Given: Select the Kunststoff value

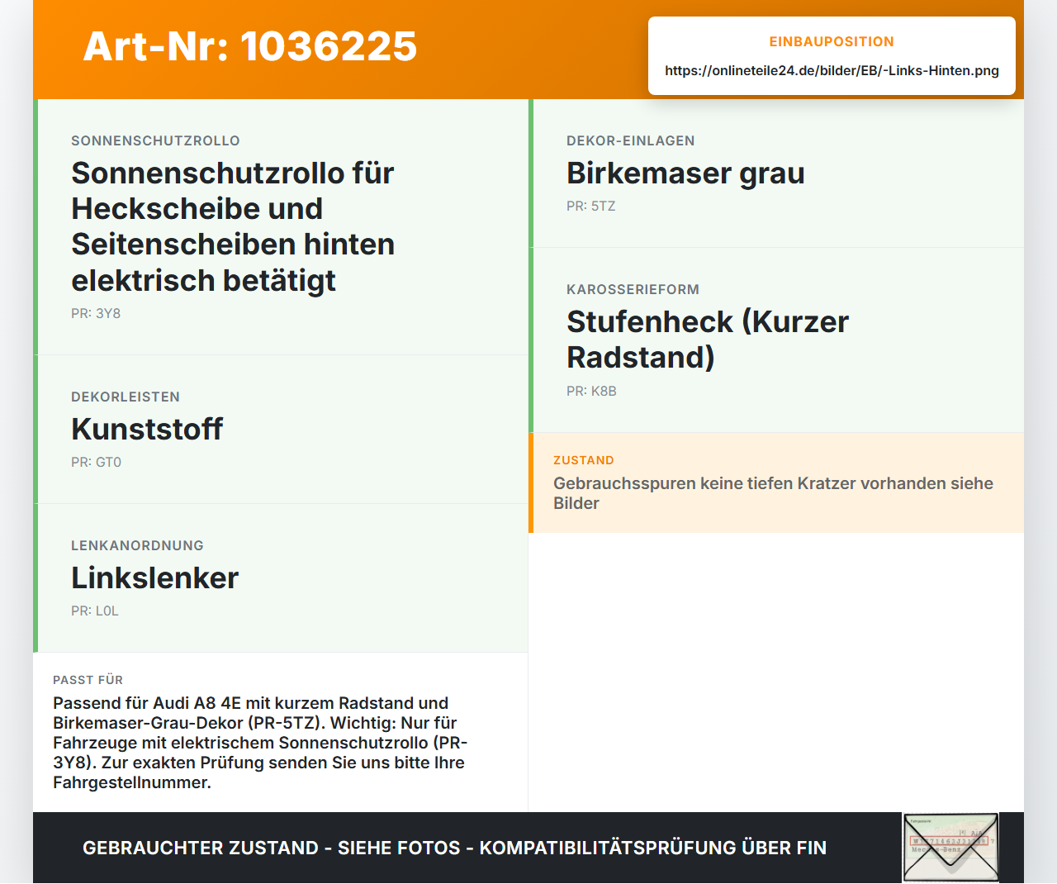Looking at the screenshot, I should [147, 430].
